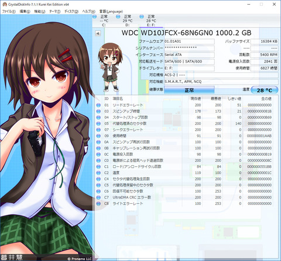Click status icon for ID C4 row
Screen dimensions: 281x261
[x=98, y=179]
